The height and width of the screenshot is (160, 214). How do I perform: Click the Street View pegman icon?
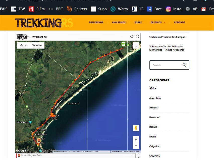[136, 128]
